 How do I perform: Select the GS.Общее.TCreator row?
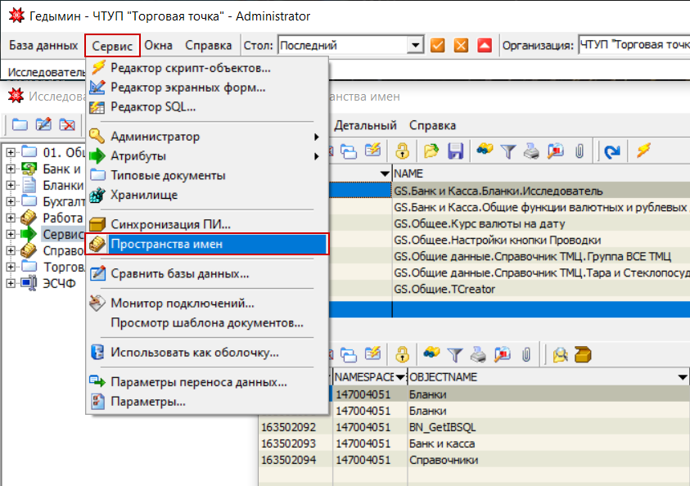pyautogui.click(x=444, y=289)
